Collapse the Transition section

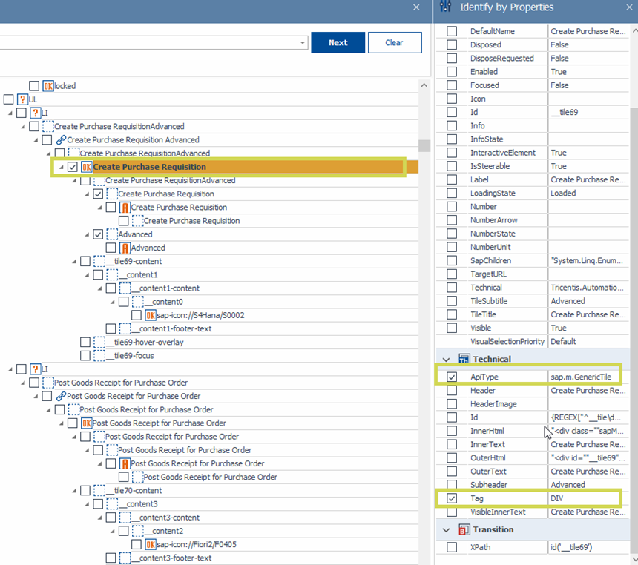446,530
